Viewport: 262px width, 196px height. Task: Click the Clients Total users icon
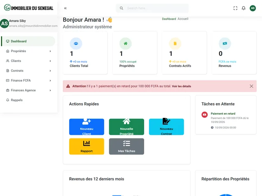(x=76, y=44)
